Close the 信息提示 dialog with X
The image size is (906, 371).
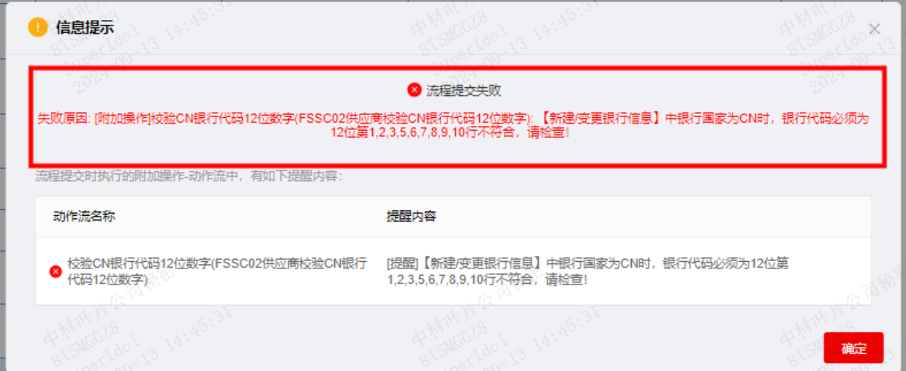[875, 29]
